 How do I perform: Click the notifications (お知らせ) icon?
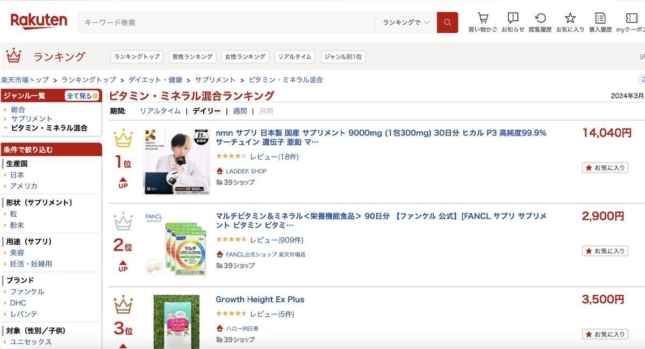[513, 19]
